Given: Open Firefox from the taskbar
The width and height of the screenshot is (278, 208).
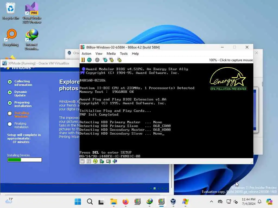Looking at the screenshot, I should point(125,201).
